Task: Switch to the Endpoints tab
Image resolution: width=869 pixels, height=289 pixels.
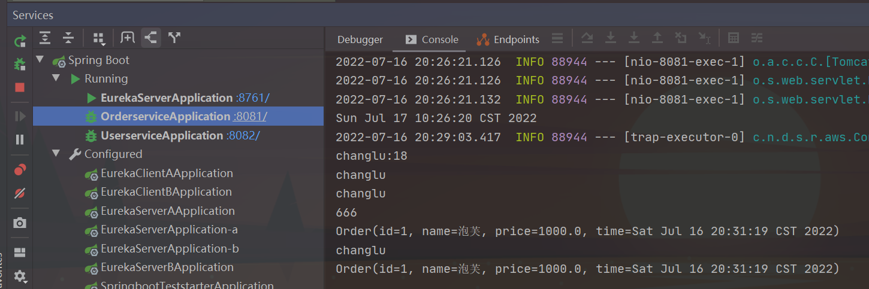Action: pos(508,39)
